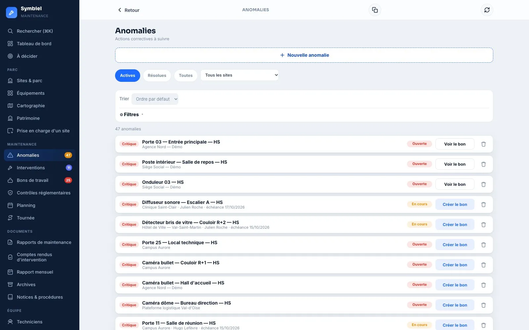Open Sites & parc in sidebar
Image resolution: width=529 pixels, height=330 pixels.
tap(40, 81)
